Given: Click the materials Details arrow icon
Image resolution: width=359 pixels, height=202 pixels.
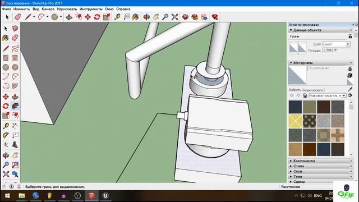Looking at the screenshot, I should 350,95.
